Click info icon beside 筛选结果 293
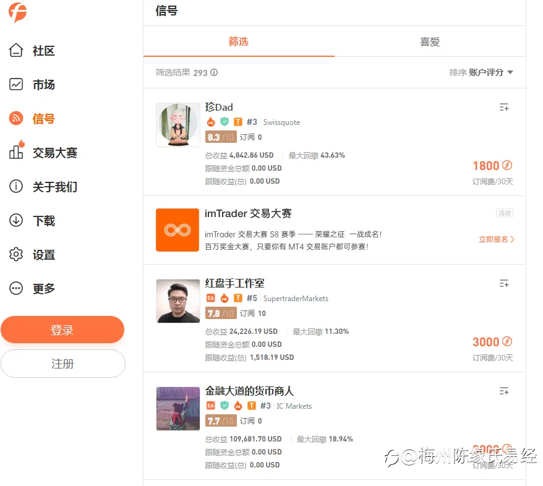This screenshot has width=543, height=486. click(x=215, y=72)
